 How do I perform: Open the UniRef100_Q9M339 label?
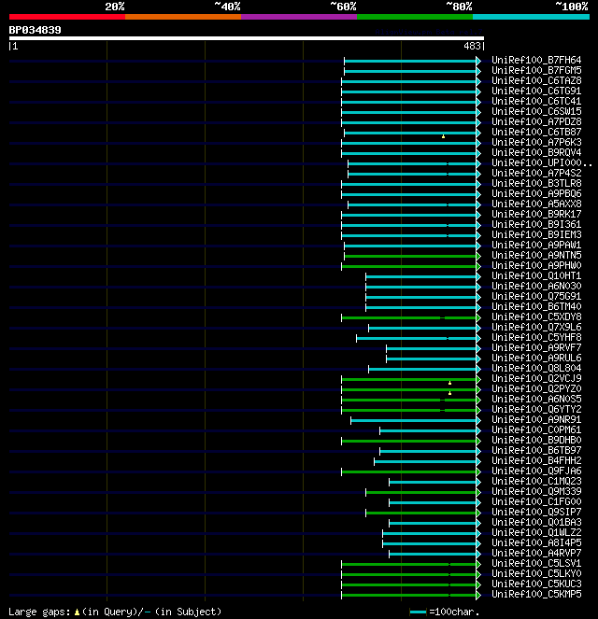tap(536, 491)
